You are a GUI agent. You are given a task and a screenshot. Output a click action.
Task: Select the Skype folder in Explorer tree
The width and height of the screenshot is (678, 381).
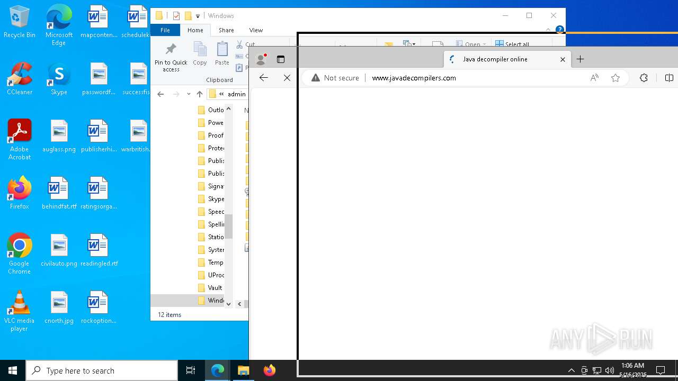click(210, 199)
